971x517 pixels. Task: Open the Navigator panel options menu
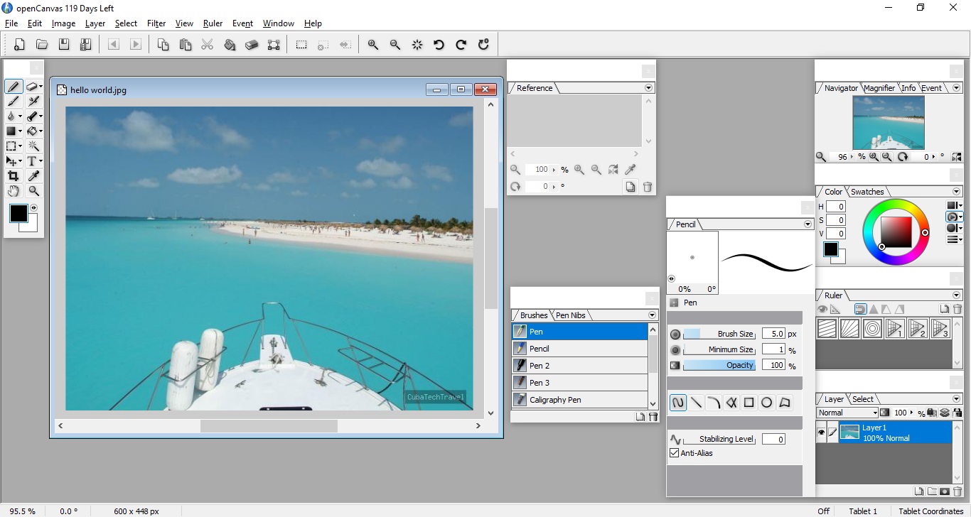click(957, 88)
